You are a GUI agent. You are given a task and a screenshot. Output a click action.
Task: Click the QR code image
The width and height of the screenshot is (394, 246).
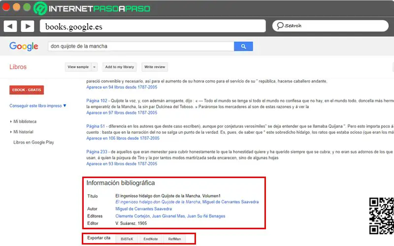[x=381, y=216]
